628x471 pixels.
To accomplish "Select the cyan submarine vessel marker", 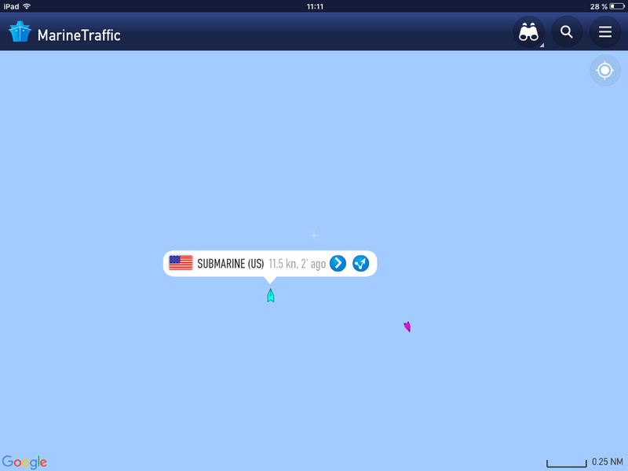I will [271, 296].
